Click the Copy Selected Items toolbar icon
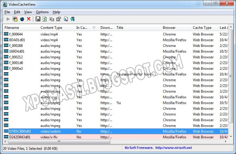Viewport: 236px width, 154px height. 52,19
